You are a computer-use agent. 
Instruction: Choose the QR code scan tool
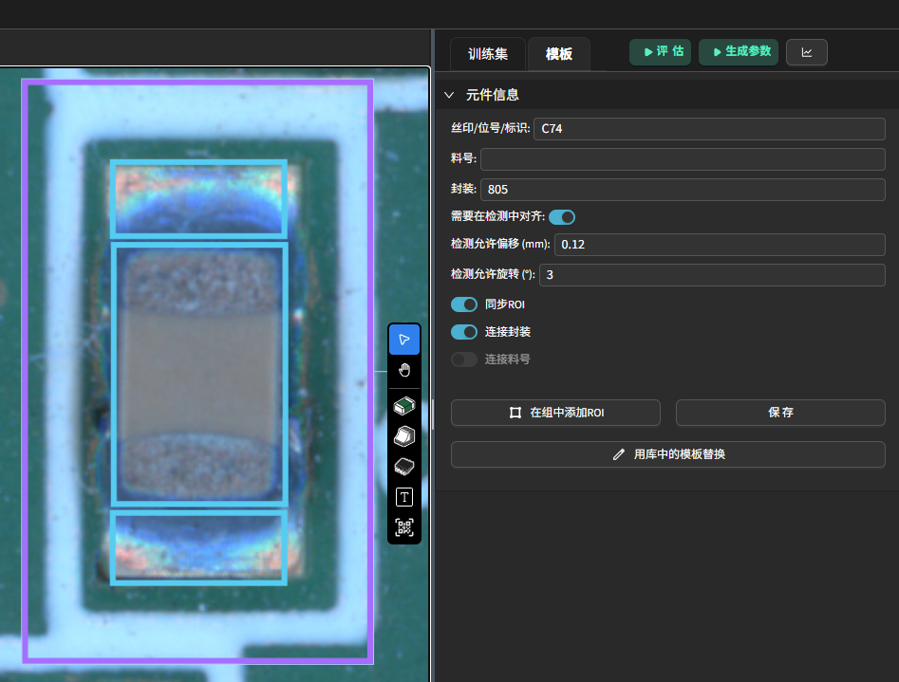[x=404, y=527]
